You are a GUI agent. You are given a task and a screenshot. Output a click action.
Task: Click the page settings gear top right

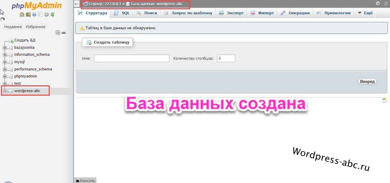(378, 3)
